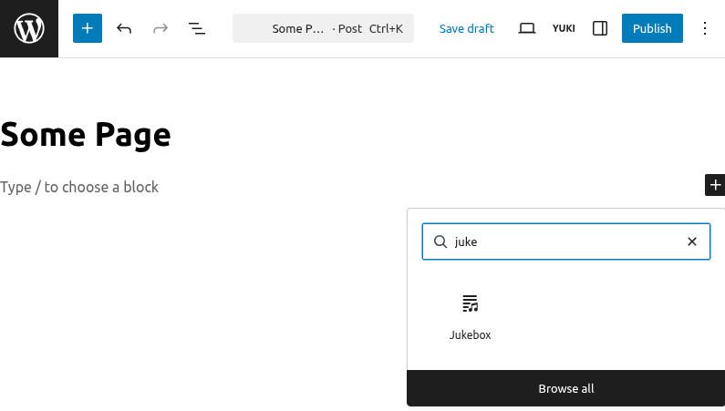
Task: Open the Document Overview list view
Action: [x=197, y=28]
